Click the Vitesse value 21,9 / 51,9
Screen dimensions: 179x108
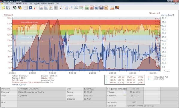coord(135,92)
